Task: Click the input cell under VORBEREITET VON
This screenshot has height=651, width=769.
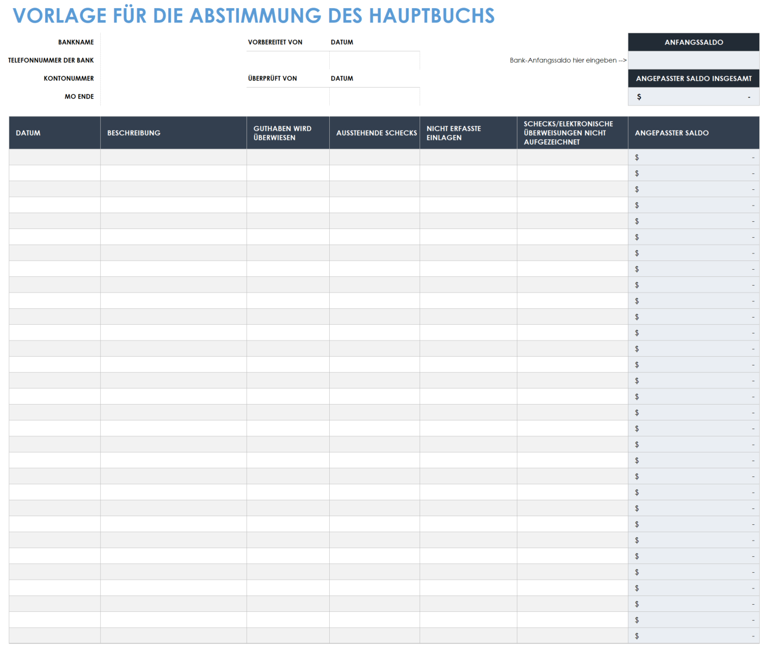Action: click(x=288, y=60)
